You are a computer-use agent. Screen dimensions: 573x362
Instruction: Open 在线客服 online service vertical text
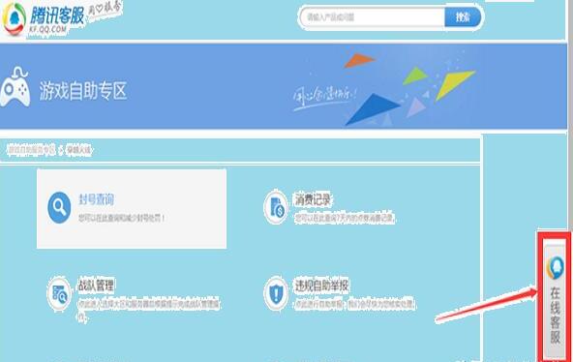(x=556, y=316)
